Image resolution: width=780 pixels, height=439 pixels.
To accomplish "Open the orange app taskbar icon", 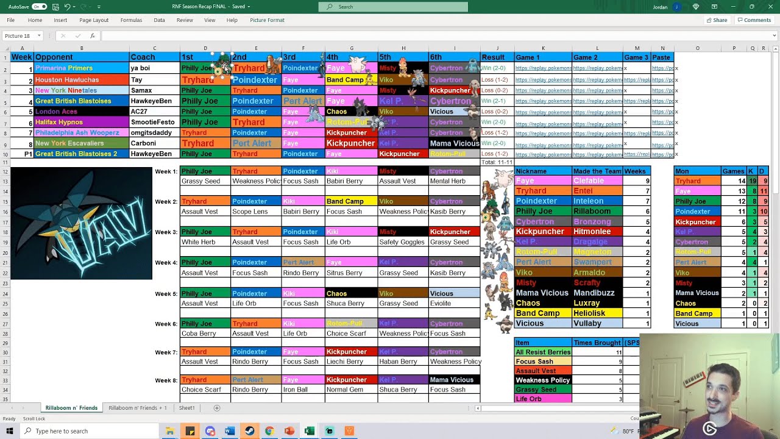I will pos(349,431).
